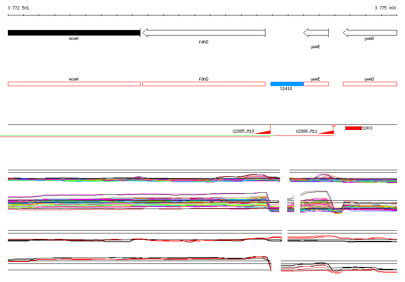The image size is (405, 282).
Task: Click the D1903 text label
Action: pyautogui.click(x=367, y=128)
